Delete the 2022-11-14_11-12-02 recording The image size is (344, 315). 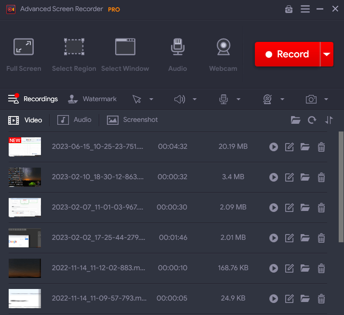tap(321, 268)
